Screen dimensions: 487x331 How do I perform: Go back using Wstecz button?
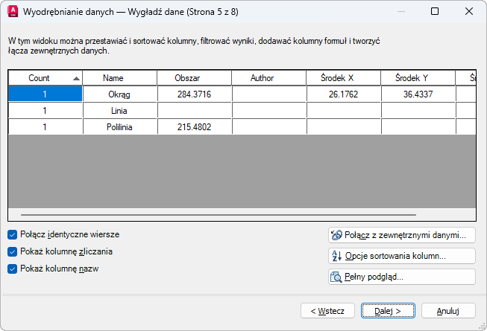tap(327, 310)
